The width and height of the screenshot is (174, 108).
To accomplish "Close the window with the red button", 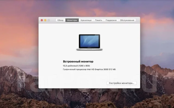I will coord(42,20).
